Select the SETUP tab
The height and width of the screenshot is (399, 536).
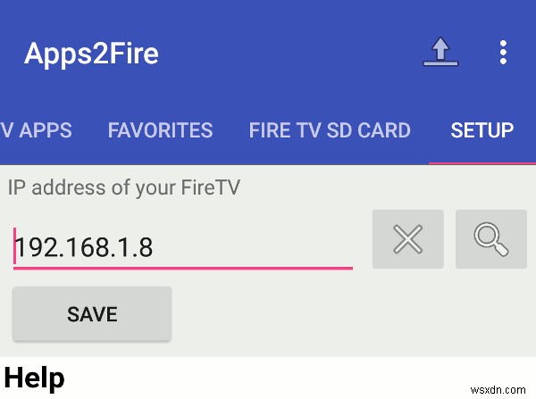click(x=482, y=130)
